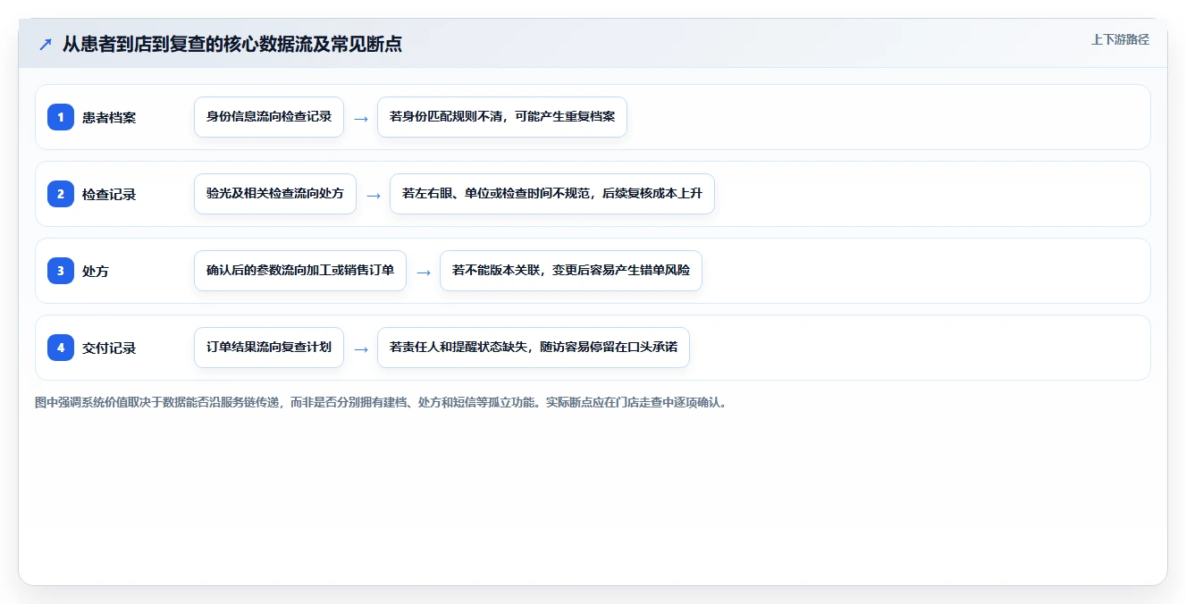The height and width of the screenshot is (604, 1186).
Task: Click the 患者档案 row label
Action: (109, 117)
